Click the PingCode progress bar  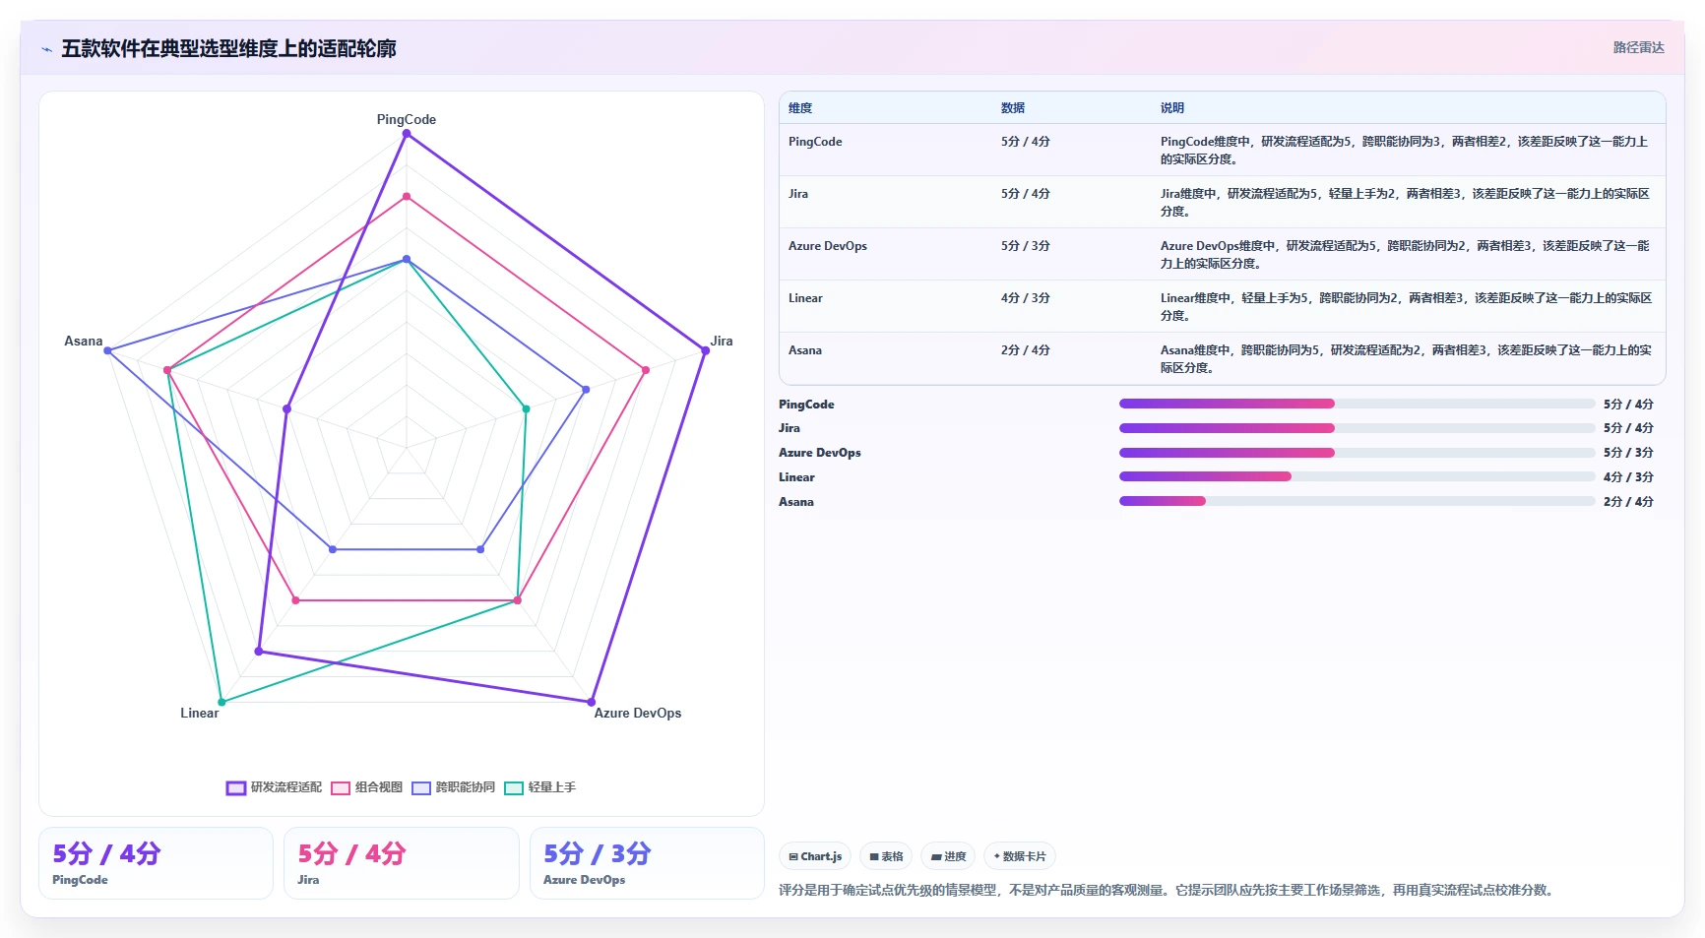[1358, 404]
